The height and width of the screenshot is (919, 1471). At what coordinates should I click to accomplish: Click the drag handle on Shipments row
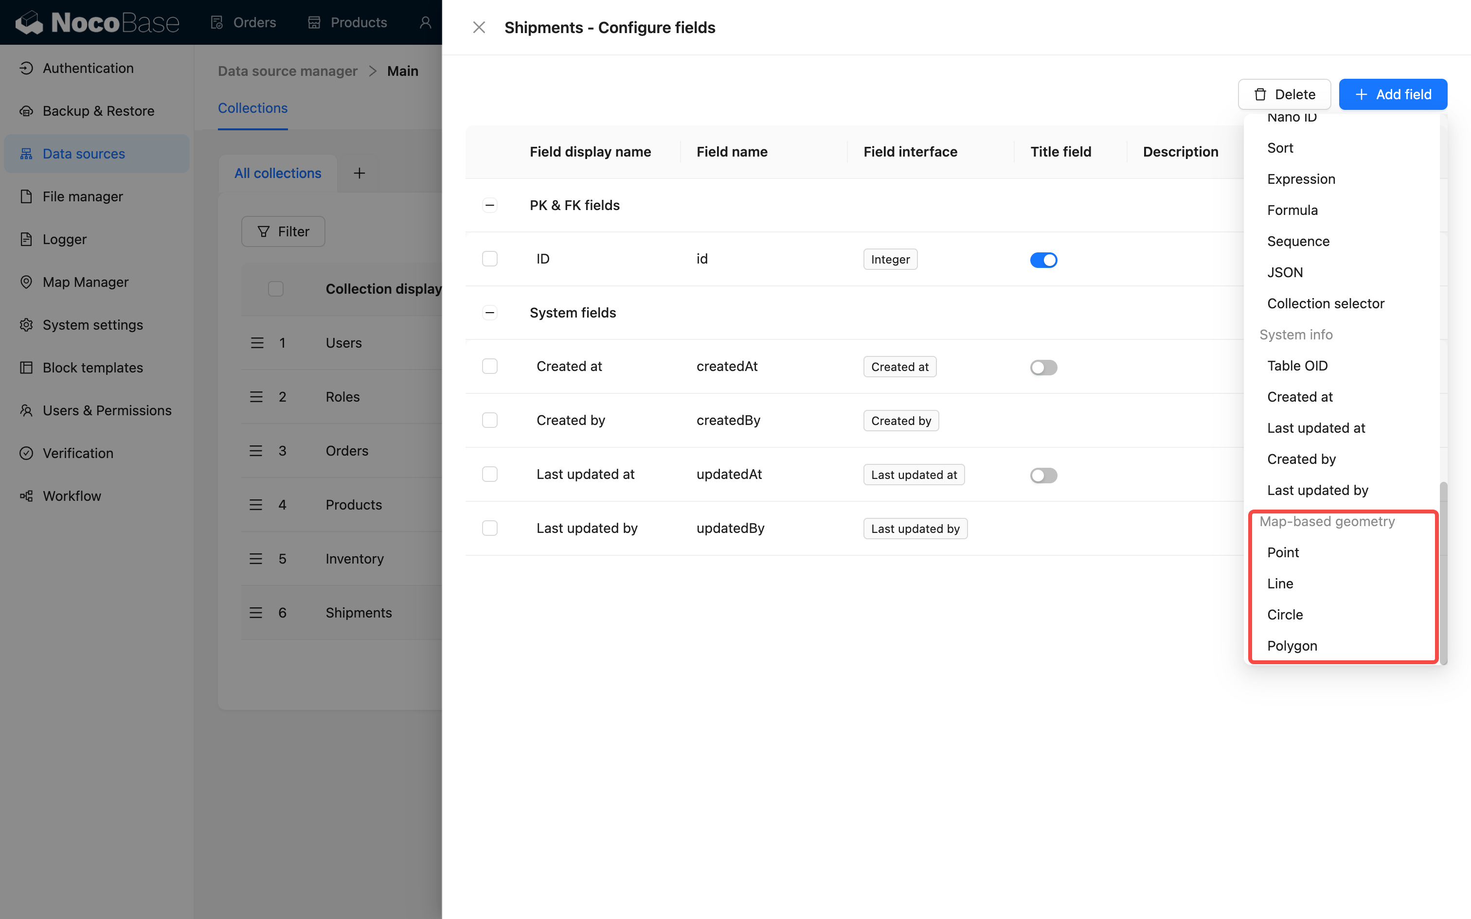coord(256,613)
